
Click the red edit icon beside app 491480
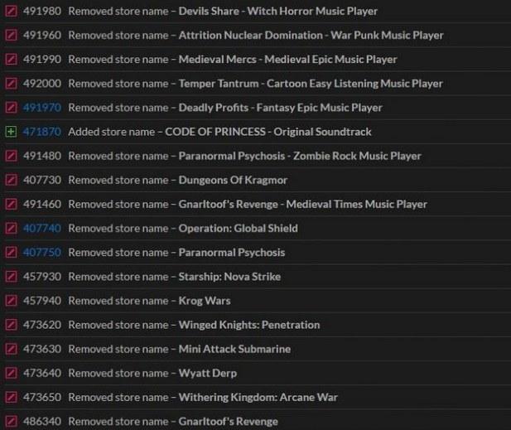(x=11, y=156)
